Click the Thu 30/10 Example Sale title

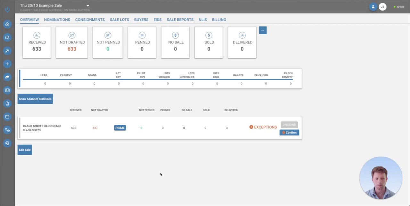[x=41, y=5]
